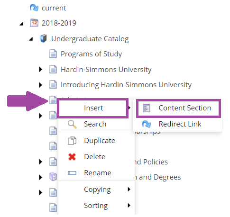The image size is (230, 217).
Task: Click the page icon next to Programs of Study
Action: [53, 54]
